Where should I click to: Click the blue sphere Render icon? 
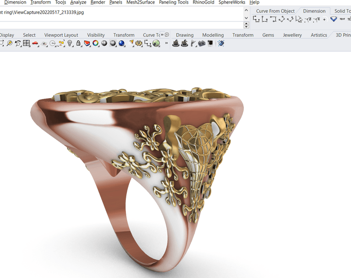click(x=122, y=43)
